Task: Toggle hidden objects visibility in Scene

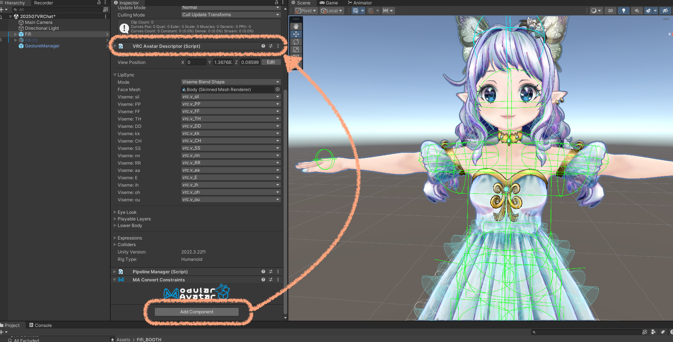Action: point(665,11)
